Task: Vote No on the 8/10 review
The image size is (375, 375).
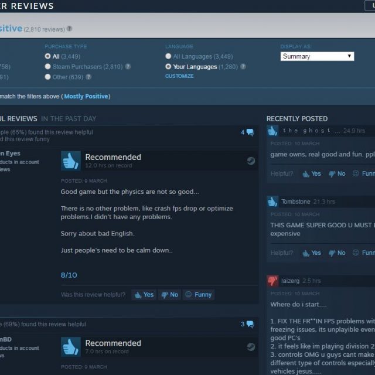Action: click(169, 295)
